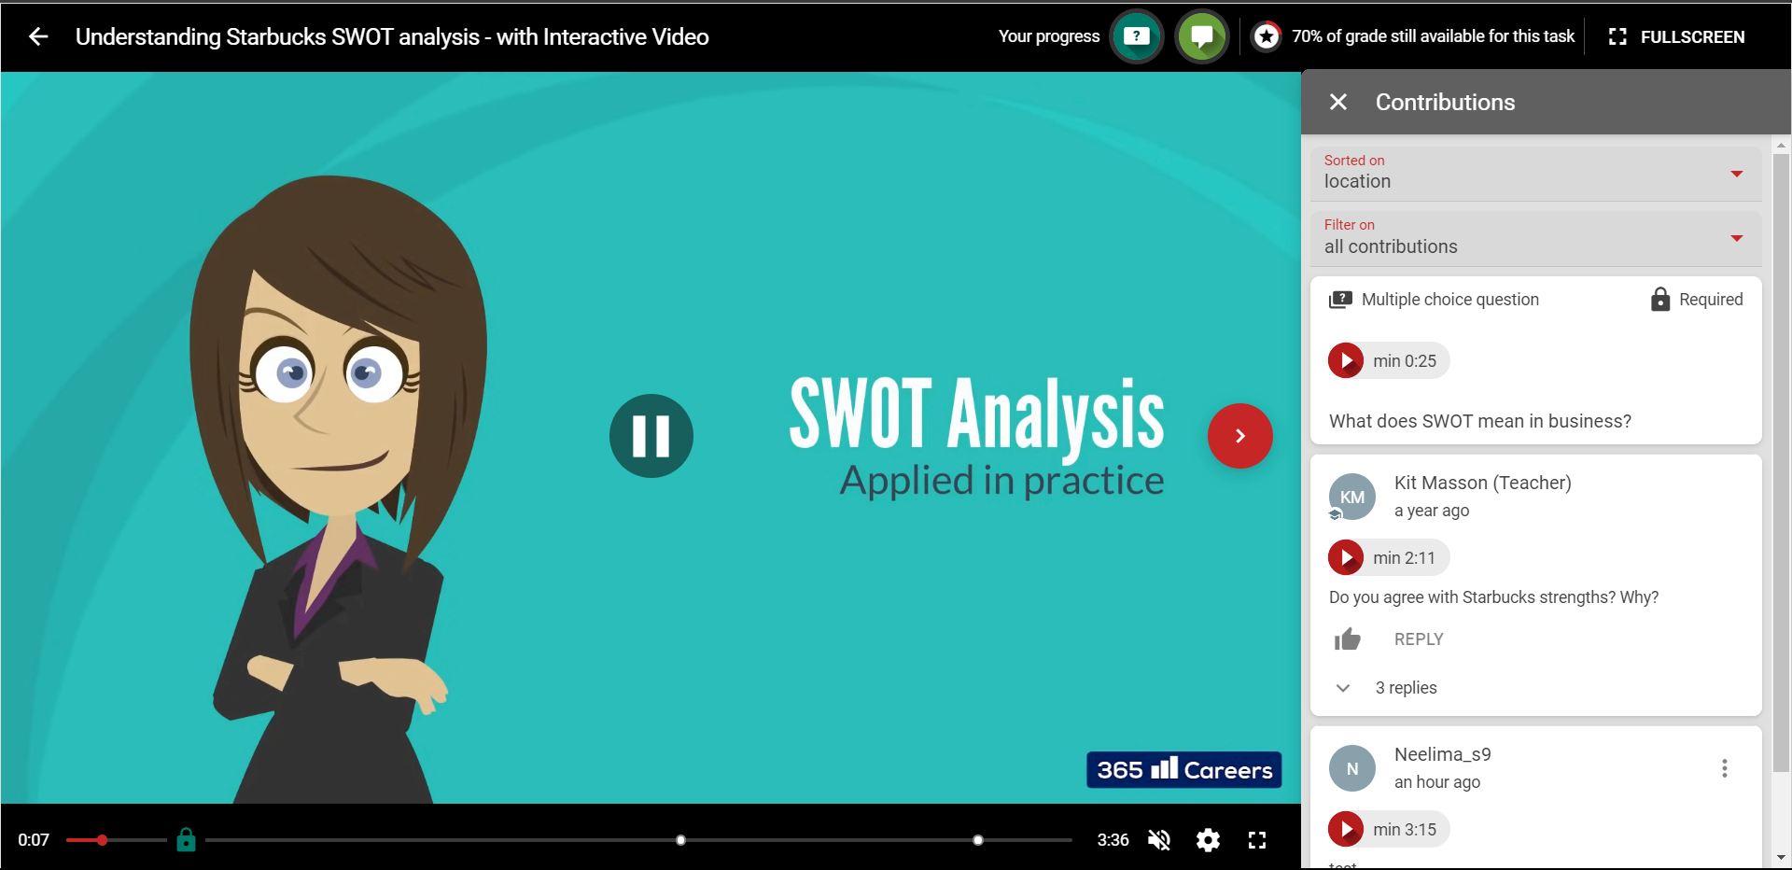Click REPLY on Kit Masson's comment
1792x870 pixels.
1419,639
